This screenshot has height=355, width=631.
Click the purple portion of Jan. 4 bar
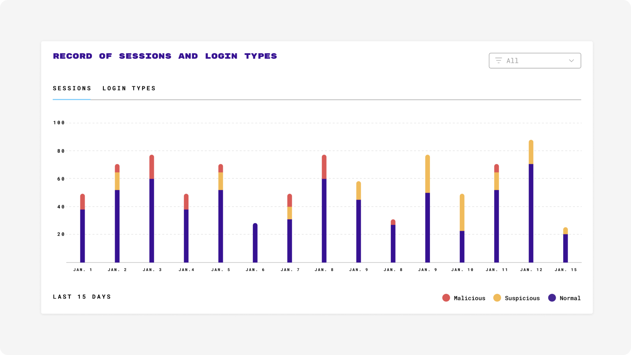(x=186, y=236)
